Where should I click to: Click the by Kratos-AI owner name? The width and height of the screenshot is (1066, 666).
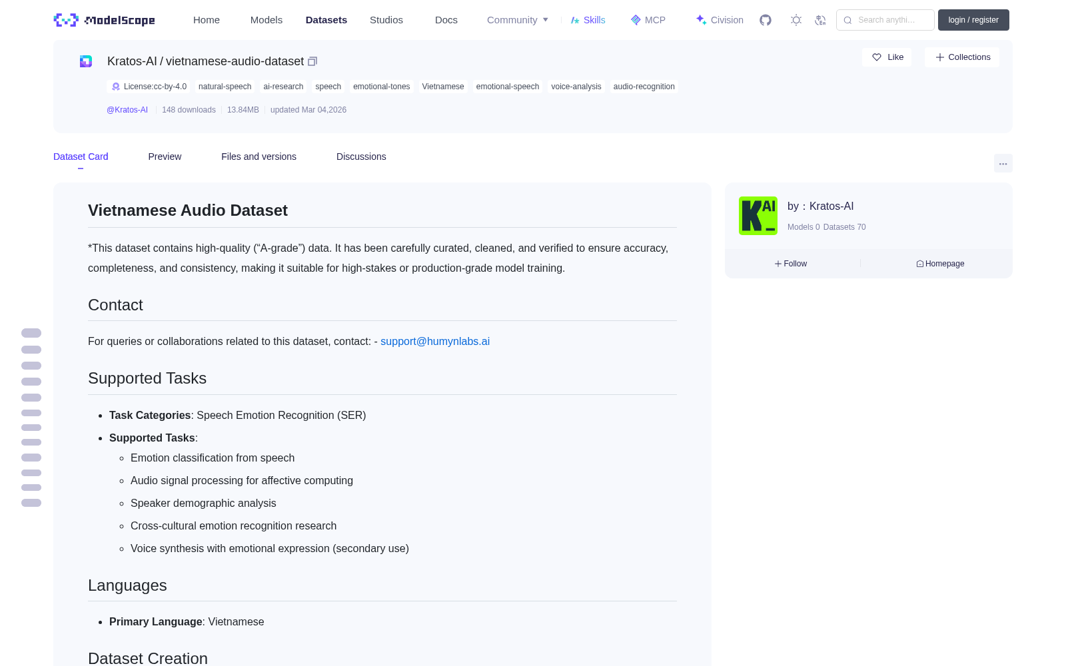[820, 206]
